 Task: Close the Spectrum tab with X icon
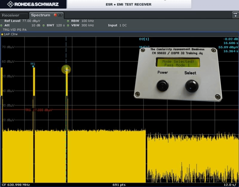coord(60,15)
